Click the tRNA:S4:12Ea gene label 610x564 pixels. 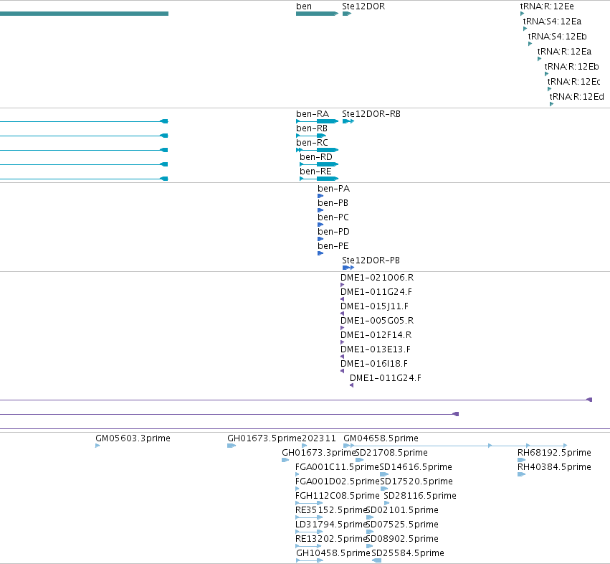pyautogui.click(x=552, y=22)
